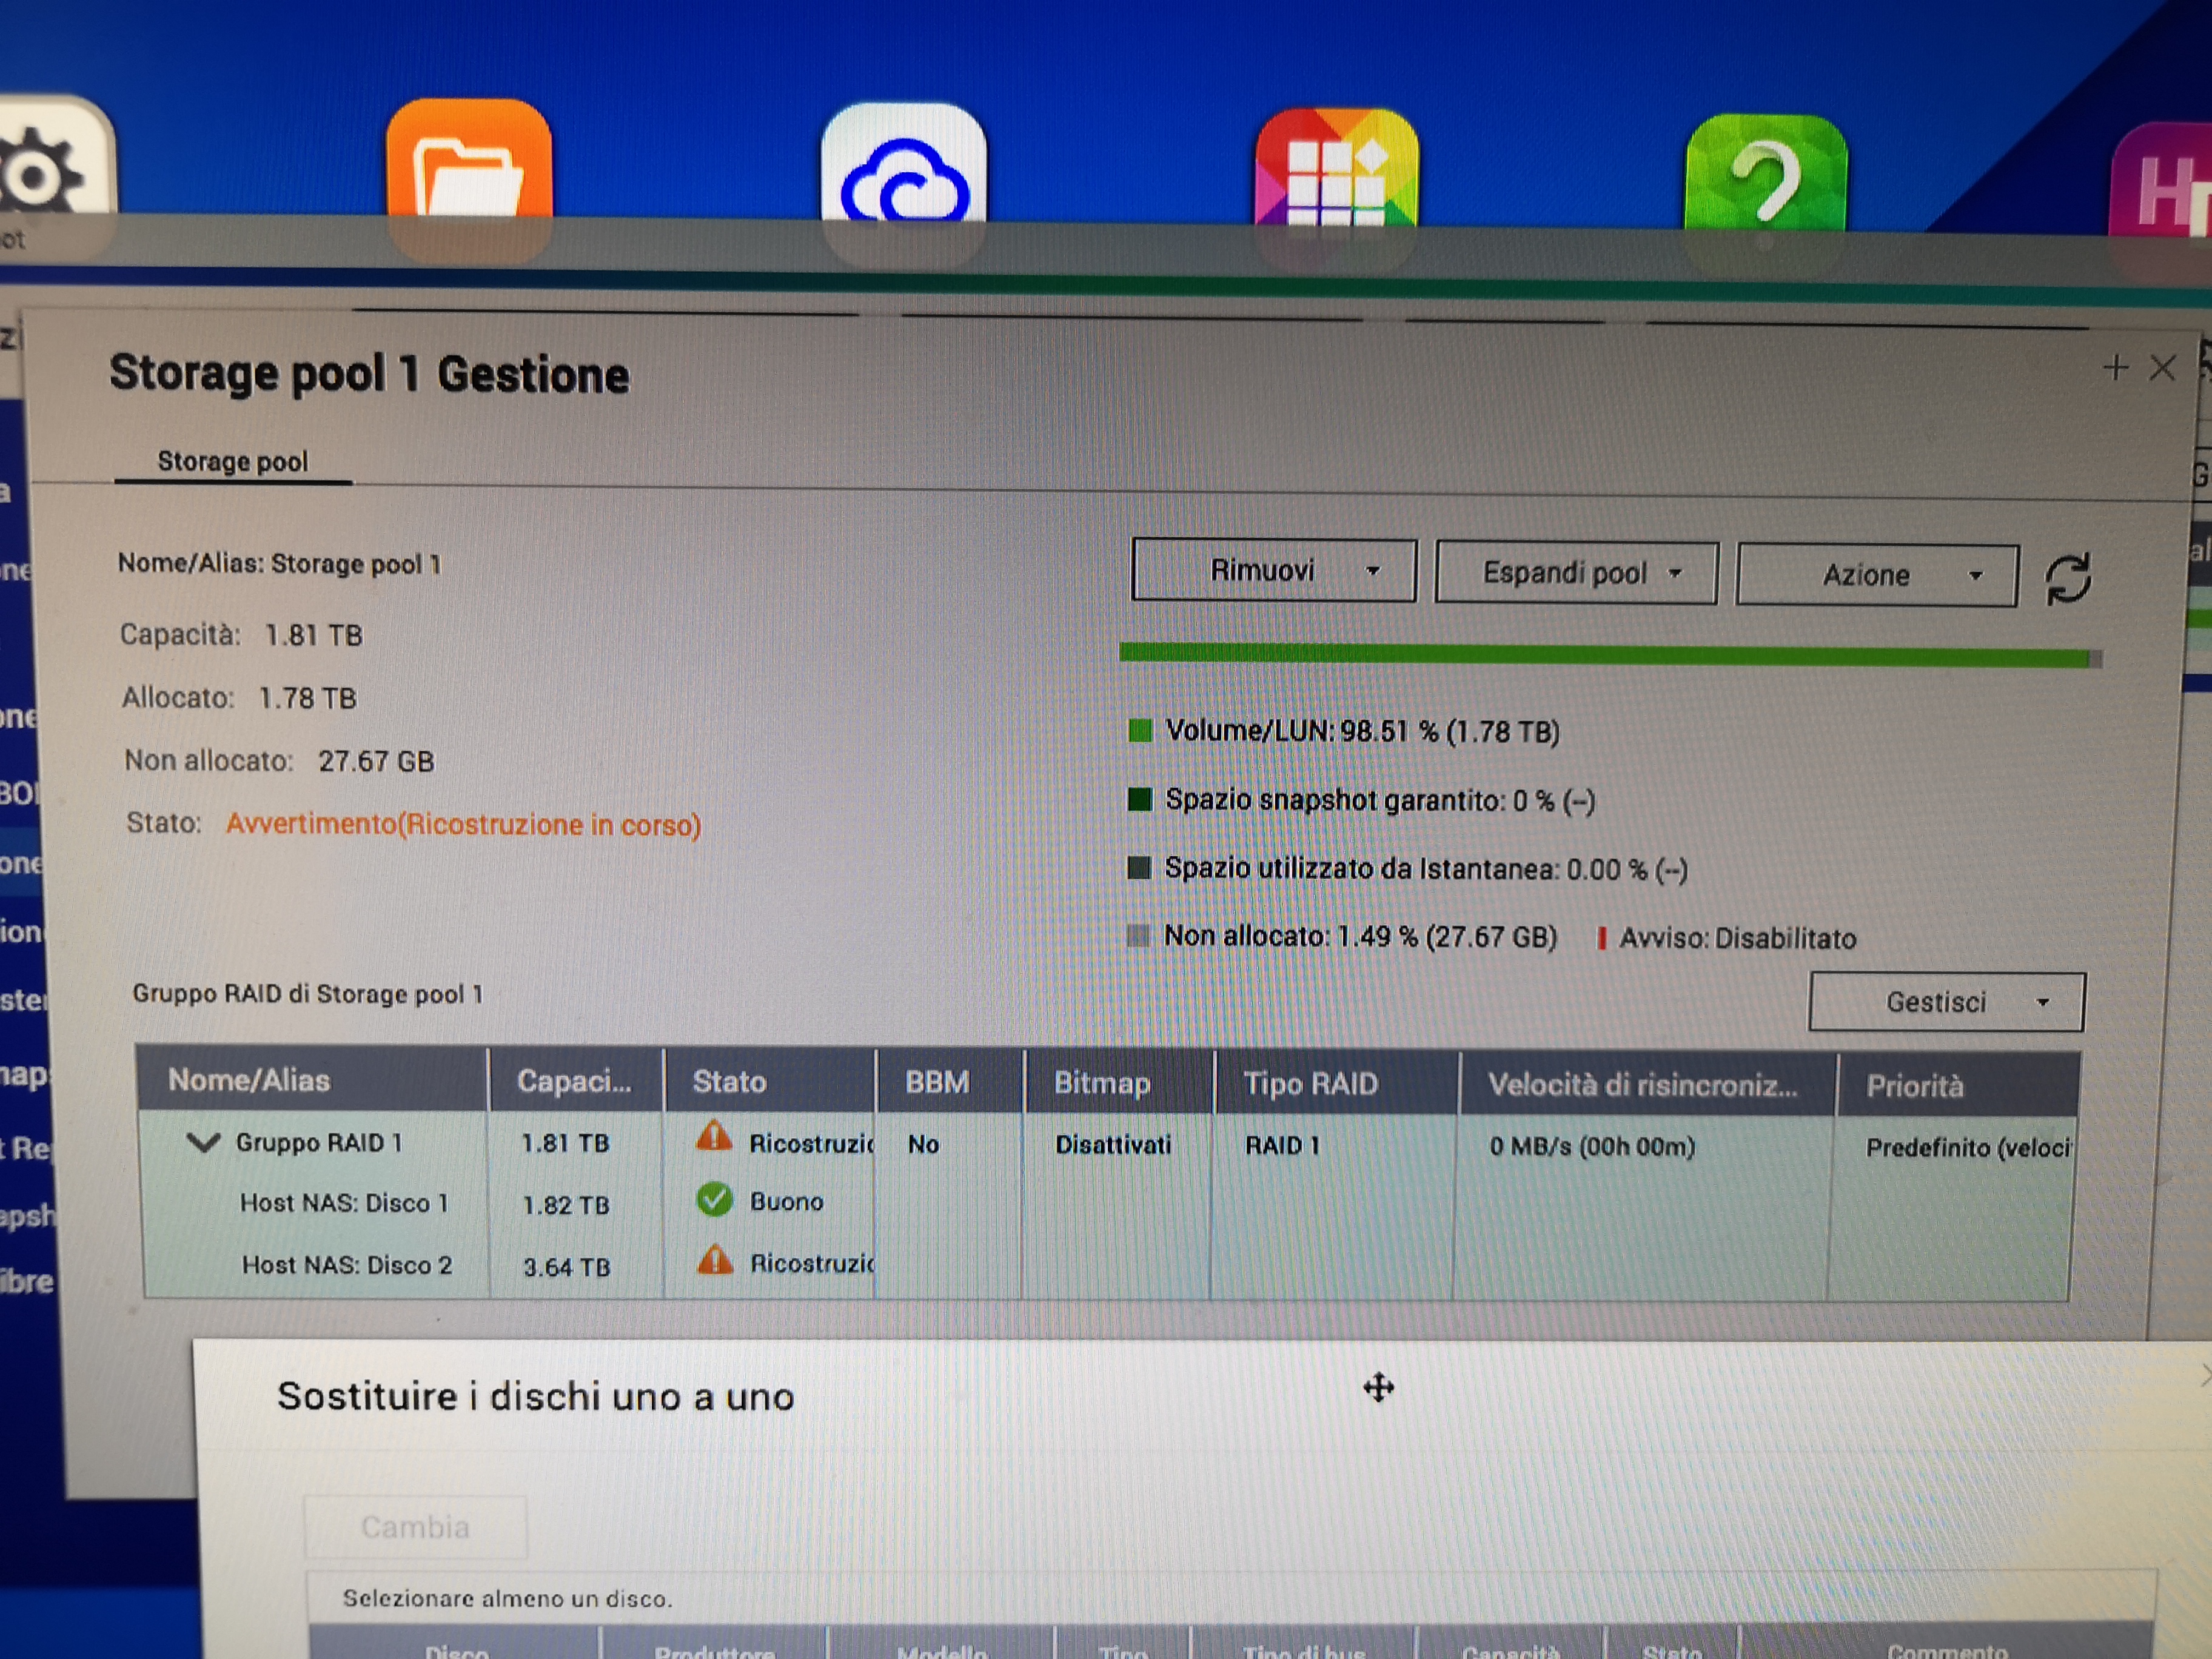Collapse the Gruppo RAID 1 chevron
This screenshot has height=1659, width=2212.
click(203, 1142)
